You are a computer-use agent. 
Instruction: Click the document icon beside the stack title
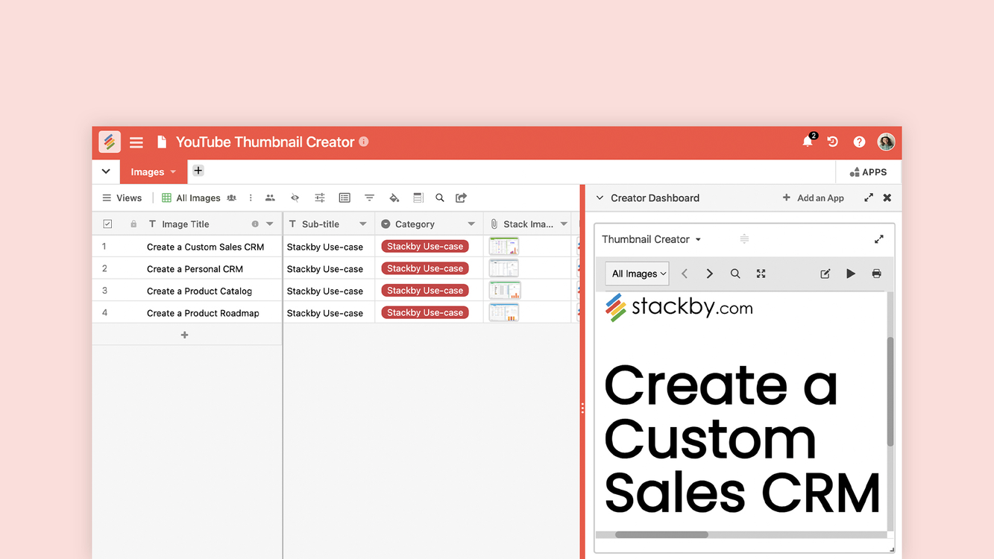[161, 142]
